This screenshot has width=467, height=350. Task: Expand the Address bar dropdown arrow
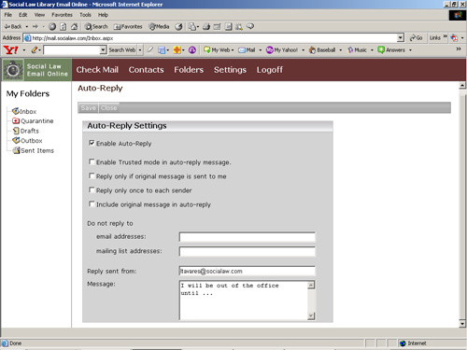[401, 38]
